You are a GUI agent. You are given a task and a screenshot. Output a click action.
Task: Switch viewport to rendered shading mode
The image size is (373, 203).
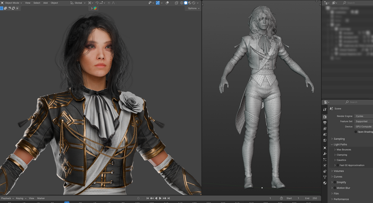[x=194, y=3]
